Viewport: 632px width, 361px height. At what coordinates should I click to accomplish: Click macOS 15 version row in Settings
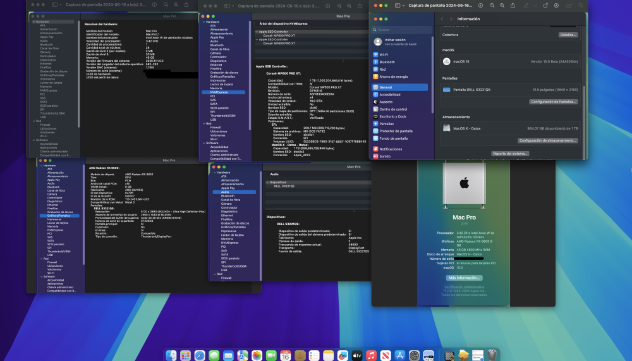coord(511,62)
